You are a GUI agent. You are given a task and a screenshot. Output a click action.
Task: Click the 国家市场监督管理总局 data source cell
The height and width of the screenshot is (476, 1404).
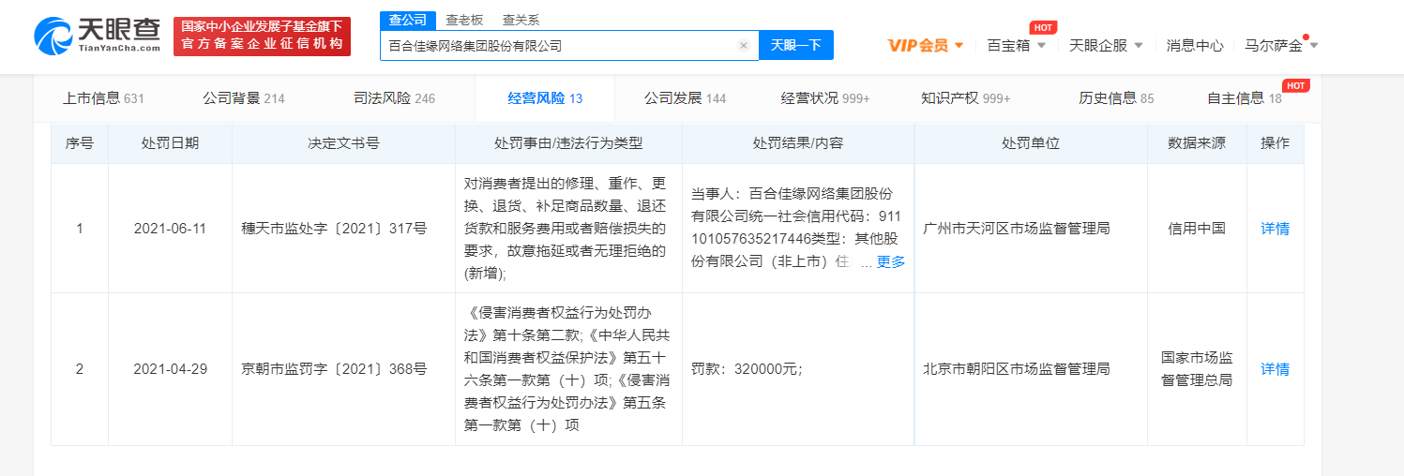[x=1197, y=369]
